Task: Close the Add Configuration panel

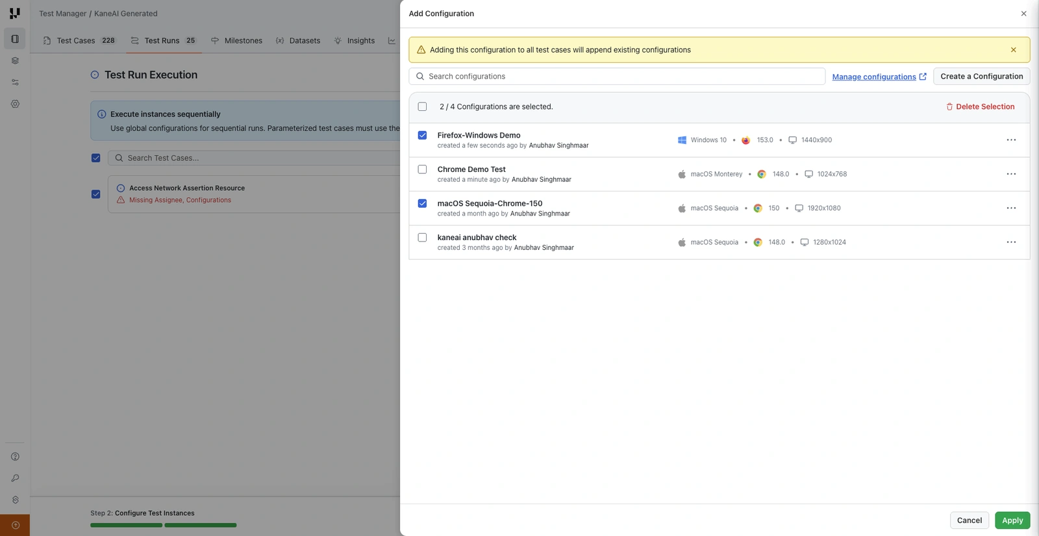Action: (x=1023, y=14)
